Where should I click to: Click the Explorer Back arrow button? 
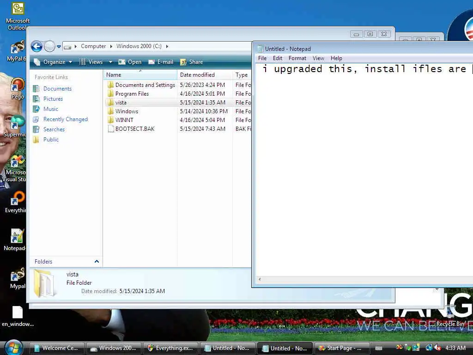point(37,47)
